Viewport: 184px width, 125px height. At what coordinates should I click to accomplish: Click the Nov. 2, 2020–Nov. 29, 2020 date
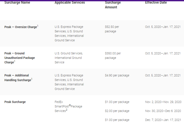point(163,102)
